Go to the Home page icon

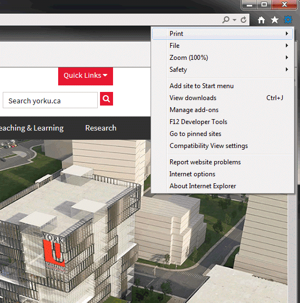tap(261, 20)
